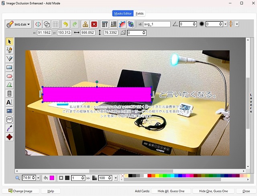
Task: Pick the Ellipse shape tool
Action: (x=10, y=76)
